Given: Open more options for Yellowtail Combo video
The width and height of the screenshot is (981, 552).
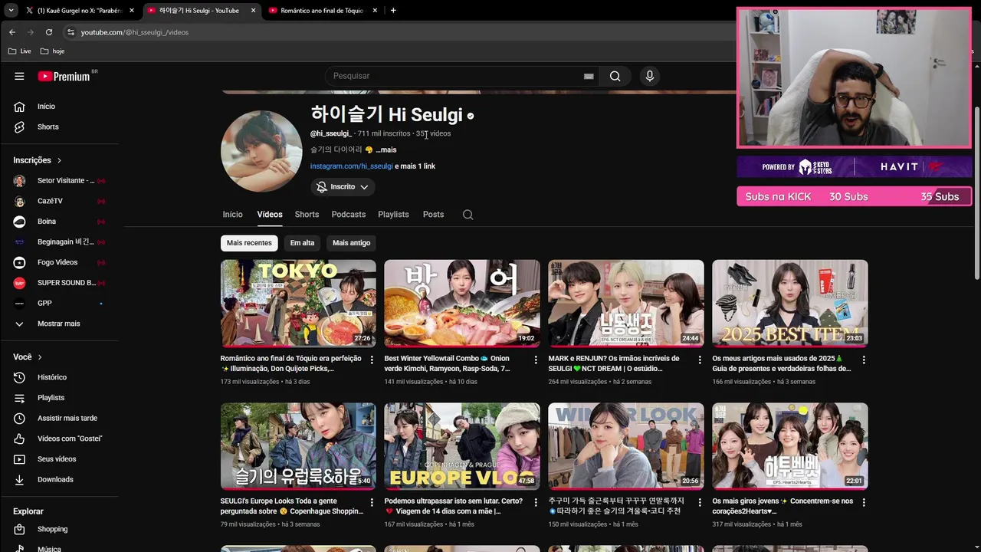Looking at the screenshot, I should click(x=536, y=360).
